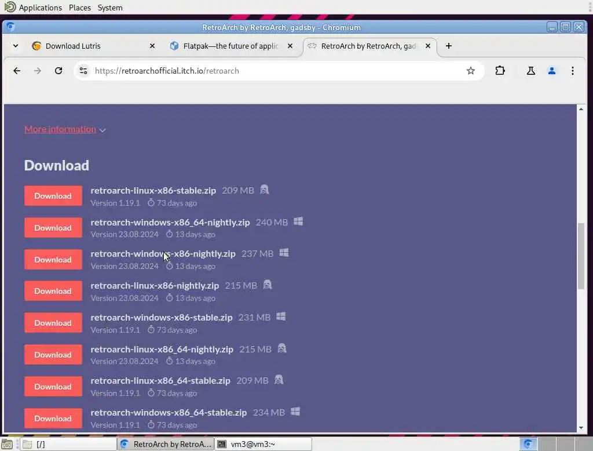Click the page vertical scrollbar thumb
Screen dimensions: 593x451
point(581,256)
